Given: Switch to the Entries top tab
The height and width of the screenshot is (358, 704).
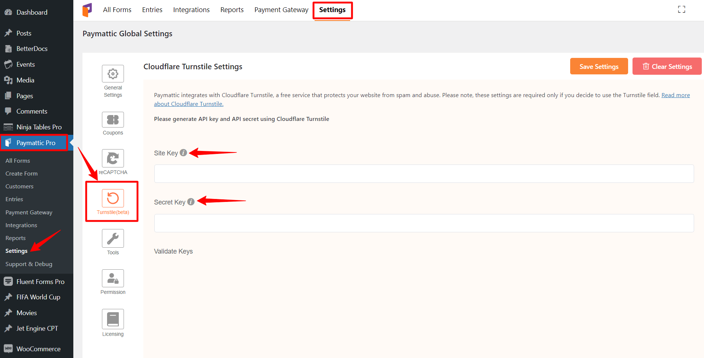Looking at the screenshot, I should (152, 10).
